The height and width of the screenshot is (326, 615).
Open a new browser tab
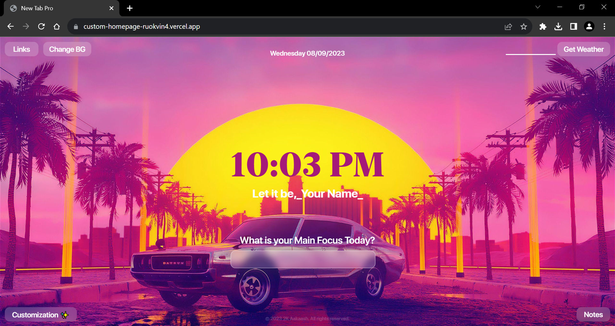pyautogui.click(x=129, y=8)
